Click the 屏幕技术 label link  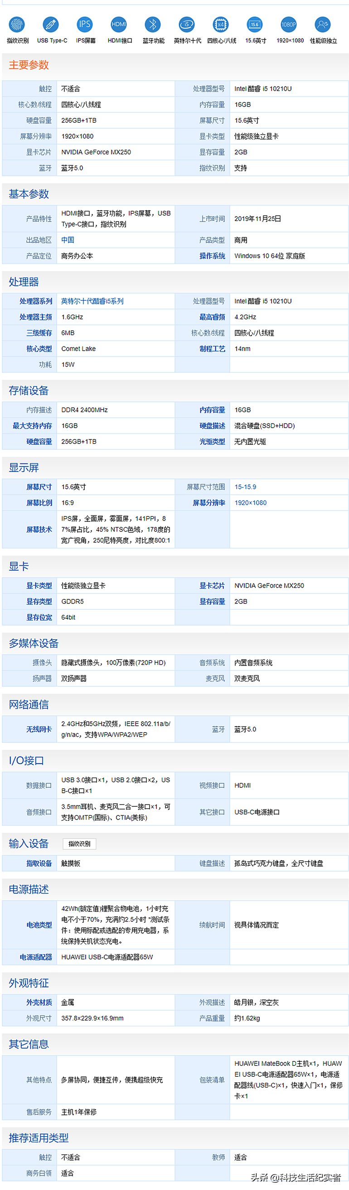coord(39,530)
